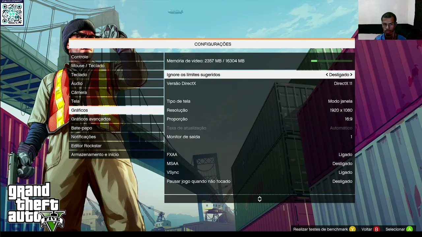This screenshot has height=237, width=422.
Task: Open the Teclado settings category
Action: coord(116,75)
